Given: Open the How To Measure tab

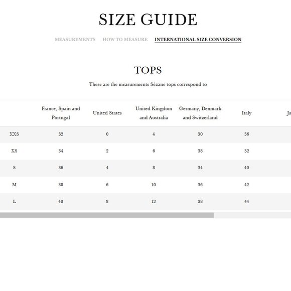Looking at the screenshot, I should point(125,39).
